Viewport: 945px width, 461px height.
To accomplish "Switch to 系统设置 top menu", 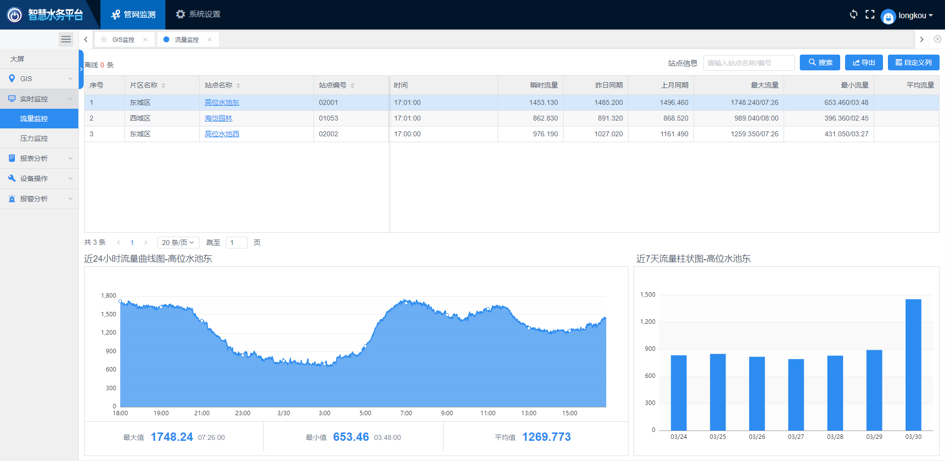I will pyautogui.click(x=198, y=14).
